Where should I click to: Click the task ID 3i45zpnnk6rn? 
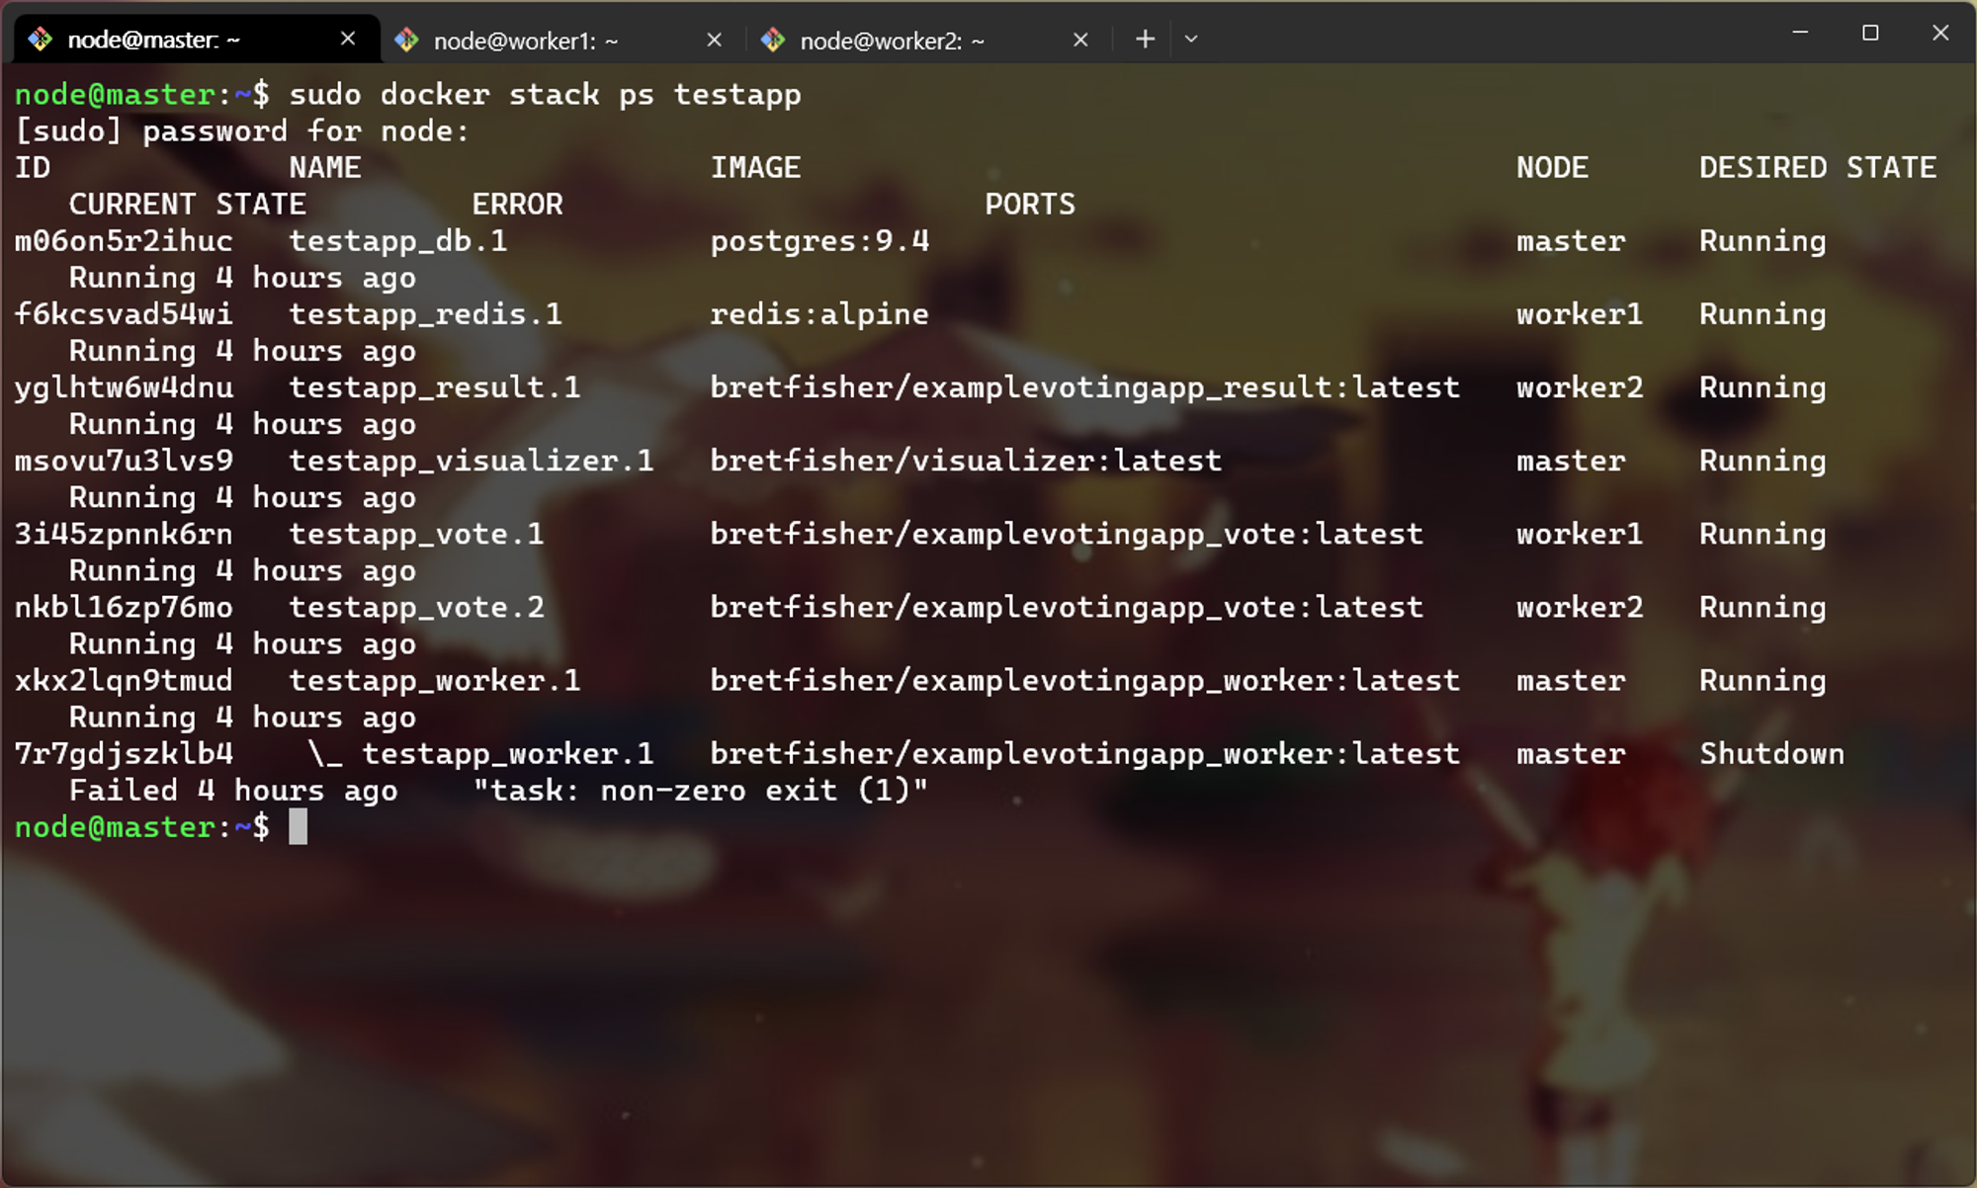tap(124, 534)
